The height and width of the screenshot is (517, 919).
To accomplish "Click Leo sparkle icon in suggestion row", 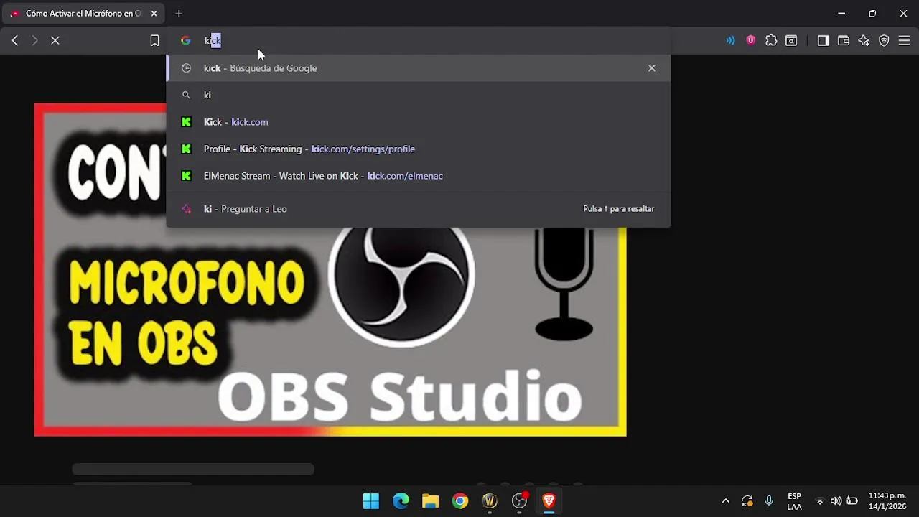I will (x=186, y=209).
